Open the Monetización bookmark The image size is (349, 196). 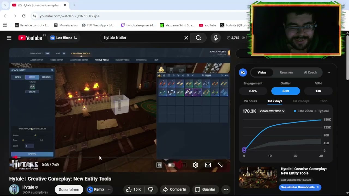(66, 25)
